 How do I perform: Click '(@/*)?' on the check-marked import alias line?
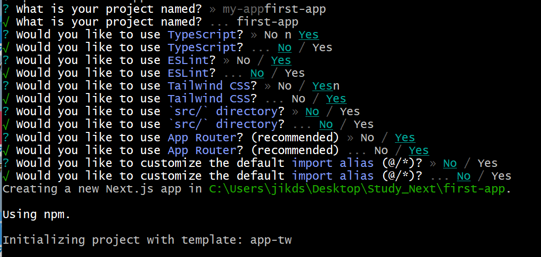coord(402,177)
